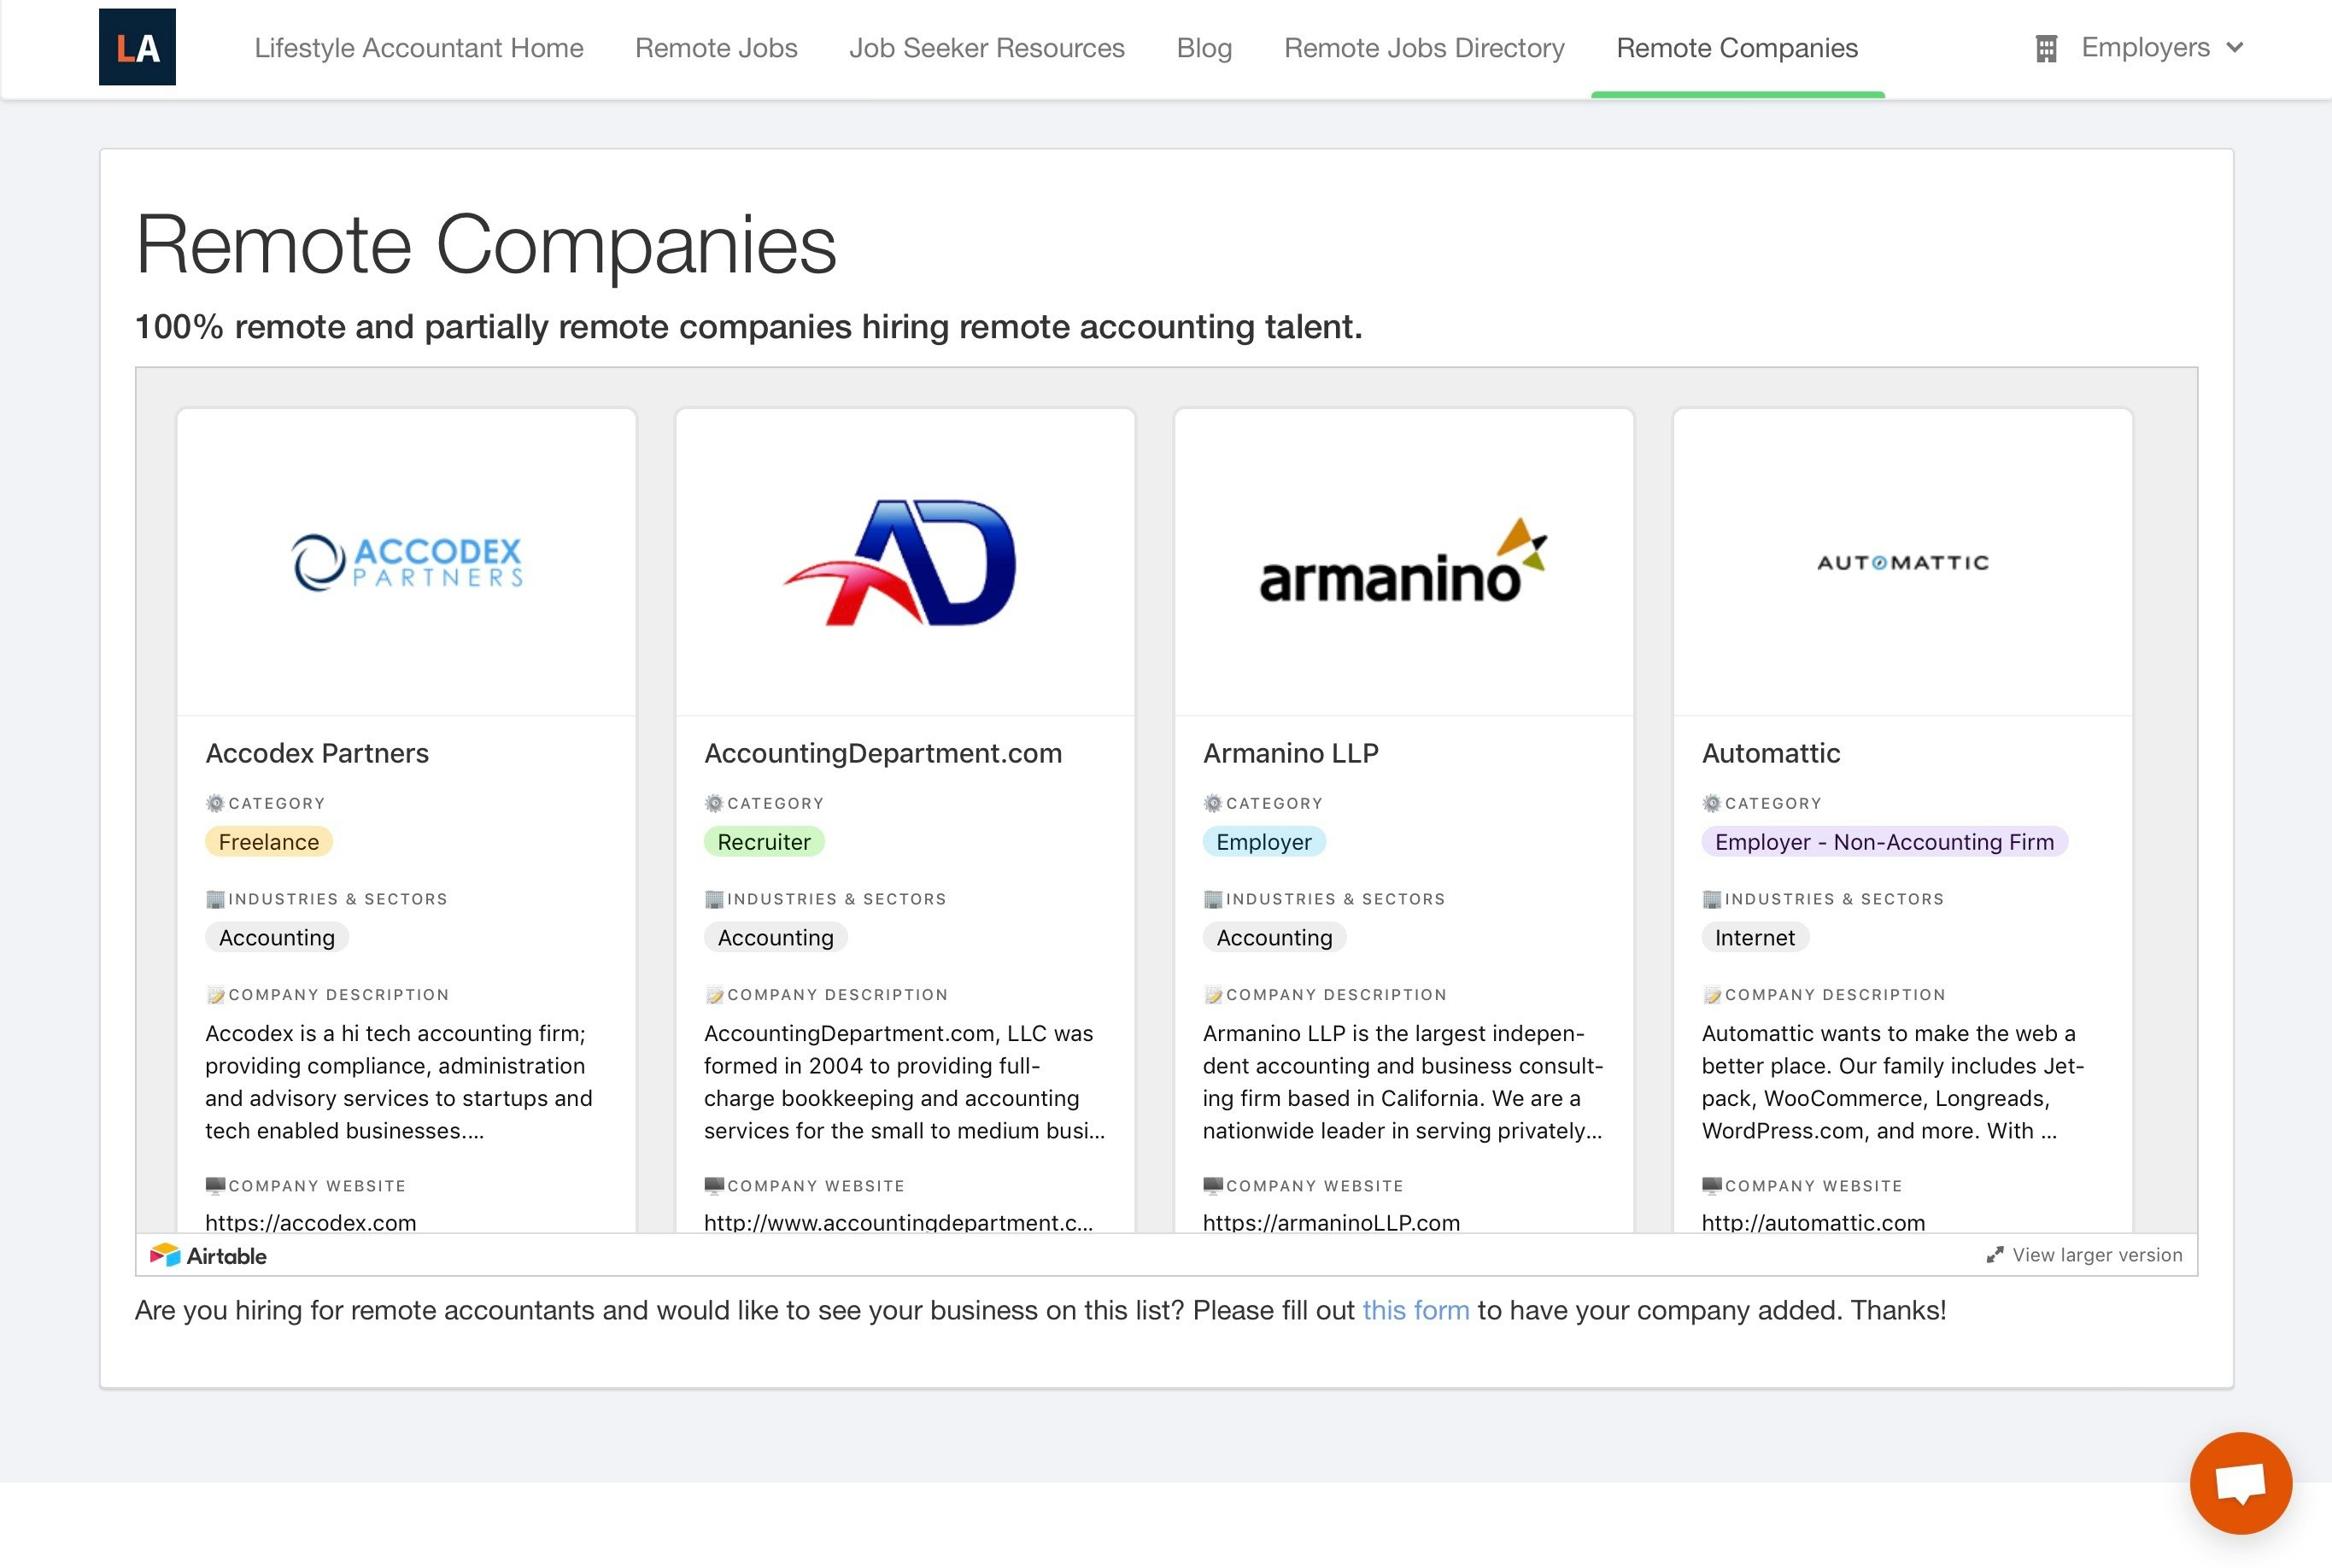Click the expand arrows icon beside View larger version
This screenshot has height=1568, width=2332.
coord(1995,1255)
